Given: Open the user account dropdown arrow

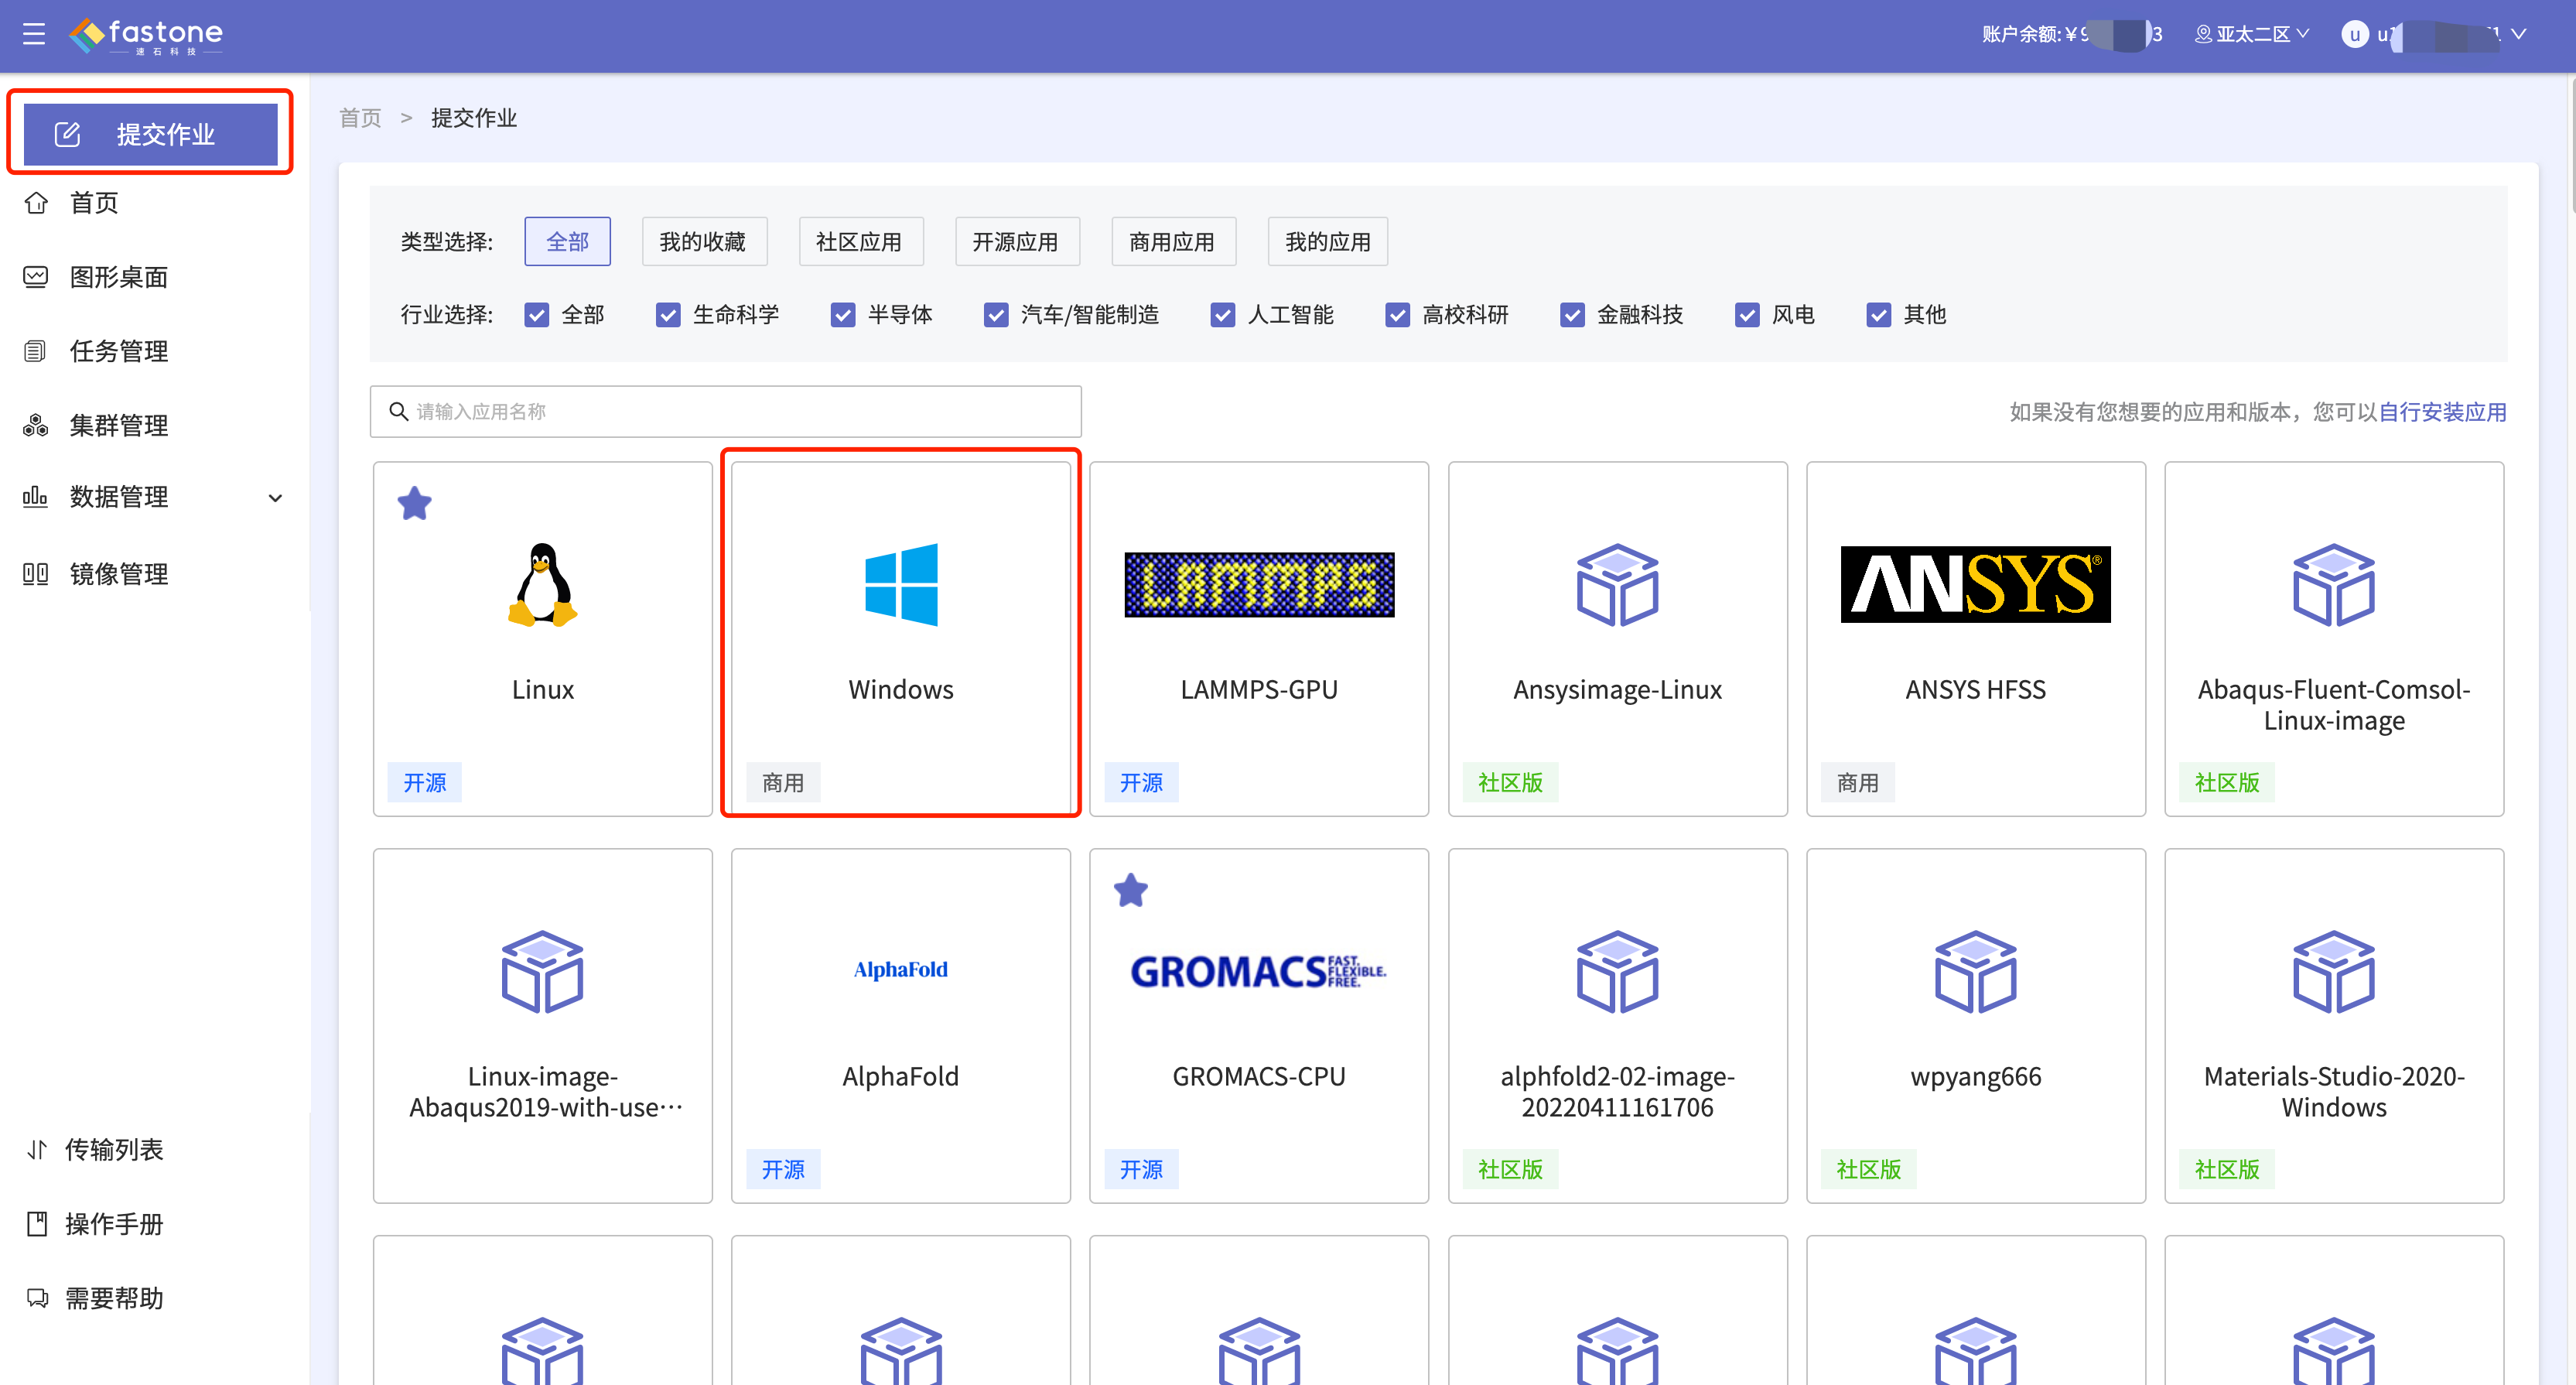Looking at the screenshot, I should click(x=2518, y=34).
